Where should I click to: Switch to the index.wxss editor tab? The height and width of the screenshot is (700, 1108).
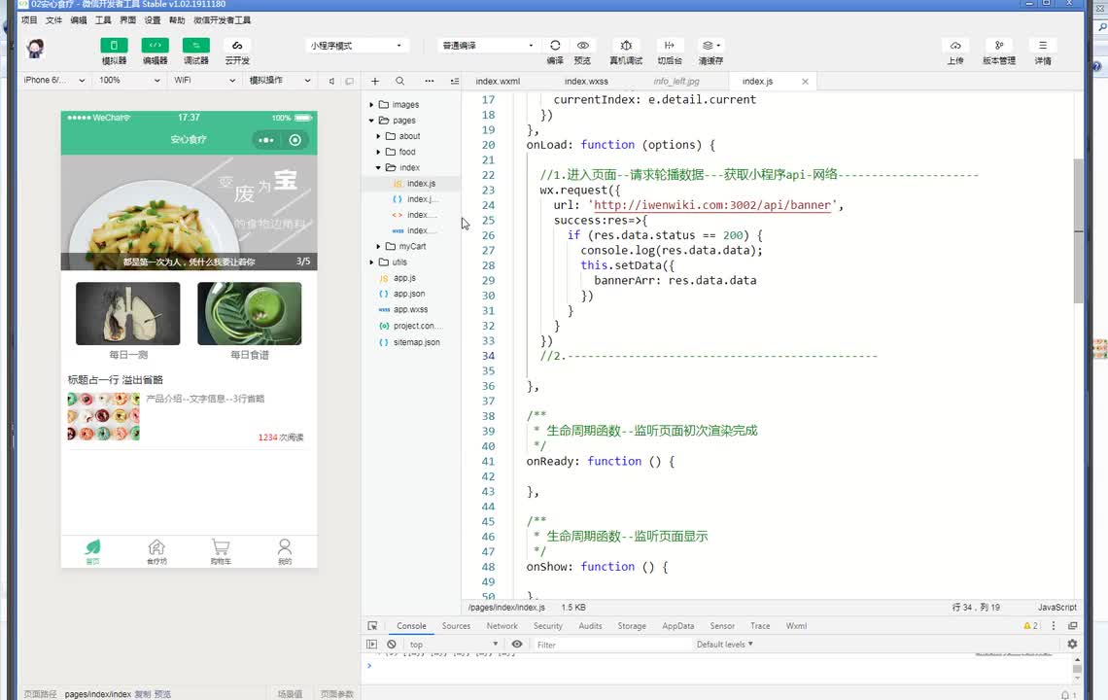tap(586, 82)
